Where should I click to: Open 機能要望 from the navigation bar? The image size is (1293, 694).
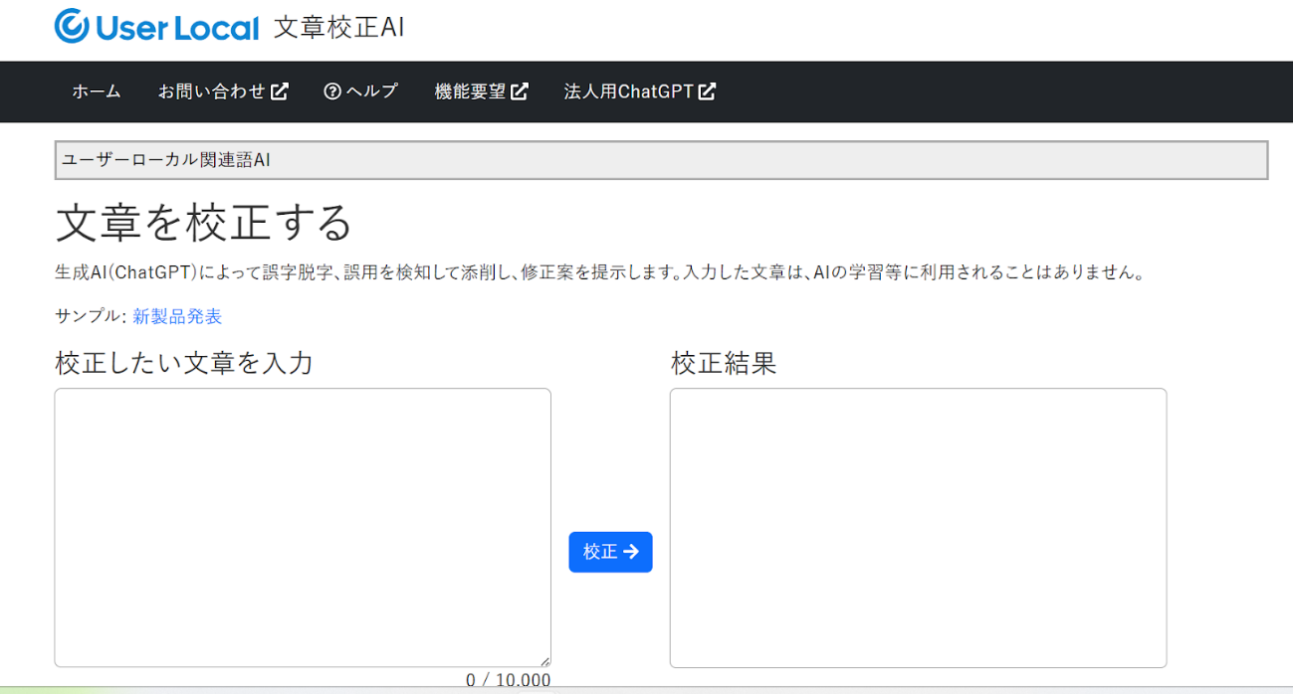pos(473,91)
